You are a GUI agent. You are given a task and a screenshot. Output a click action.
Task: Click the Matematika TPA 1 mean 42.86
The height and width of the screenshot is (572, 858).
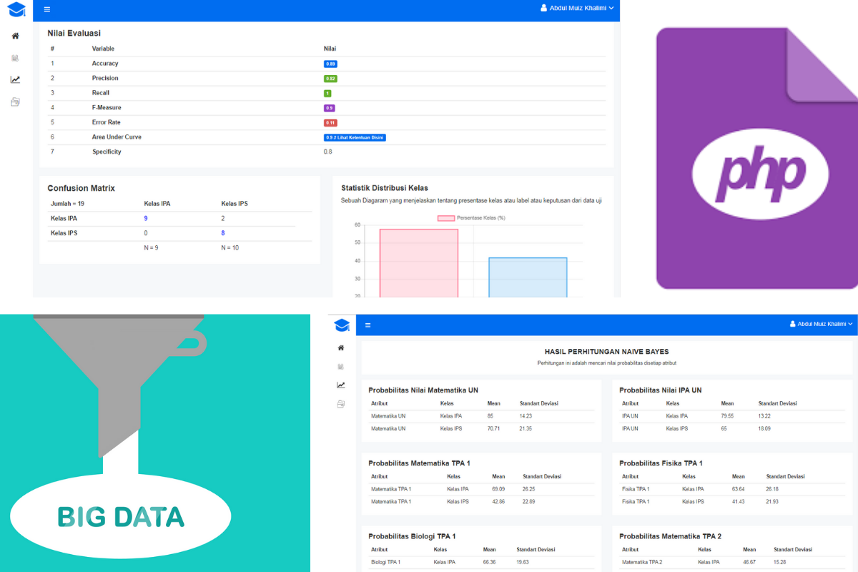[500, 501]
